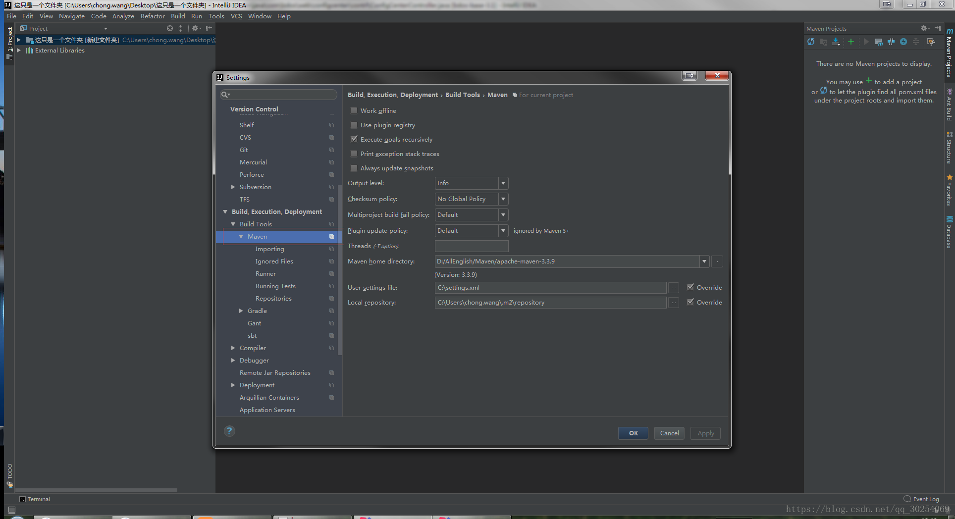Open the VCS menu
This screenshot has width=955, height=519.
tap(236, 16)
